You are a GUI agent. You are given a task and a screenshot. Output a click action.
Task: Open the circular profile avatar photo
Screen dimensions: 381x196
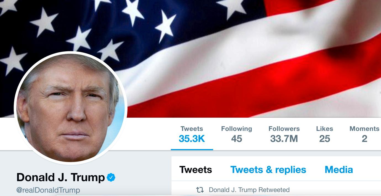[70, 108]
